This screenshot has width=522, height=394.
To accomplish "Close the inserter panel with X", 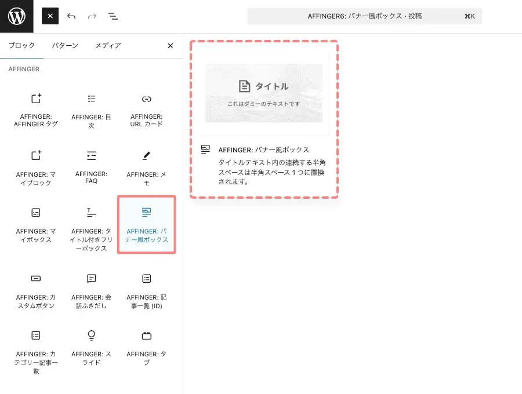I will 170,46.
